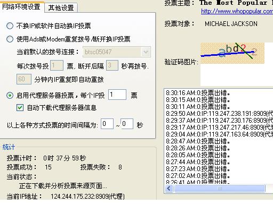The image size is (273, 204).
Task: Select the 8:30:16 AM log entry
Action: pyautogui.click(x=198, y=93)
